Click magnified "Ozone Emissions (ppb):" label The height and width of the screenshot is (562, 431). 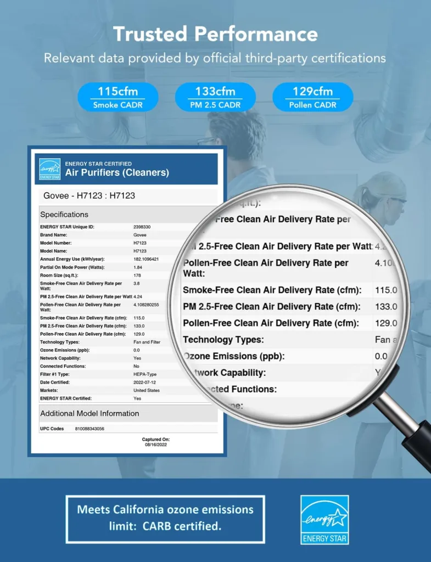click(234, 356)
